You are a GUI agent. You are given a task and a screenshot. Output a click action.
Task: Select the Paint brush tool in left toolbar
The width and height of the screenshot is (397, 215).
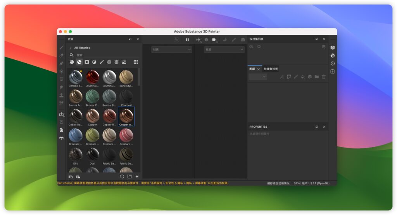click(61, 47)
